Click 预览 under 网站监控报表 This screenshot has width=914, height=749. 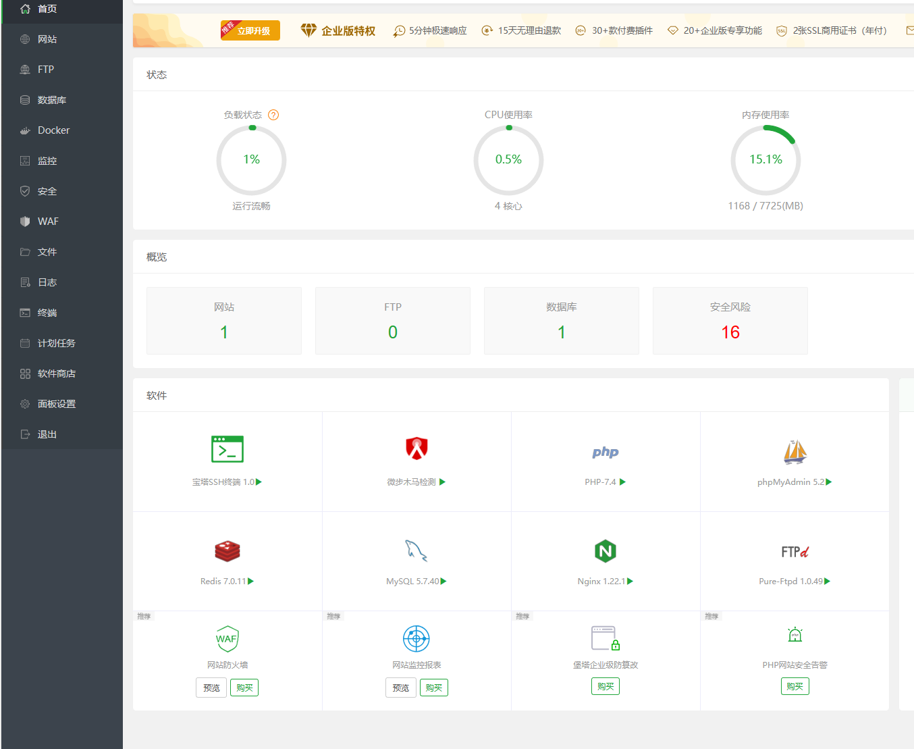click(401, 688)
